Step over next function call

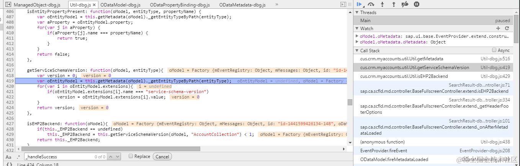371,4
